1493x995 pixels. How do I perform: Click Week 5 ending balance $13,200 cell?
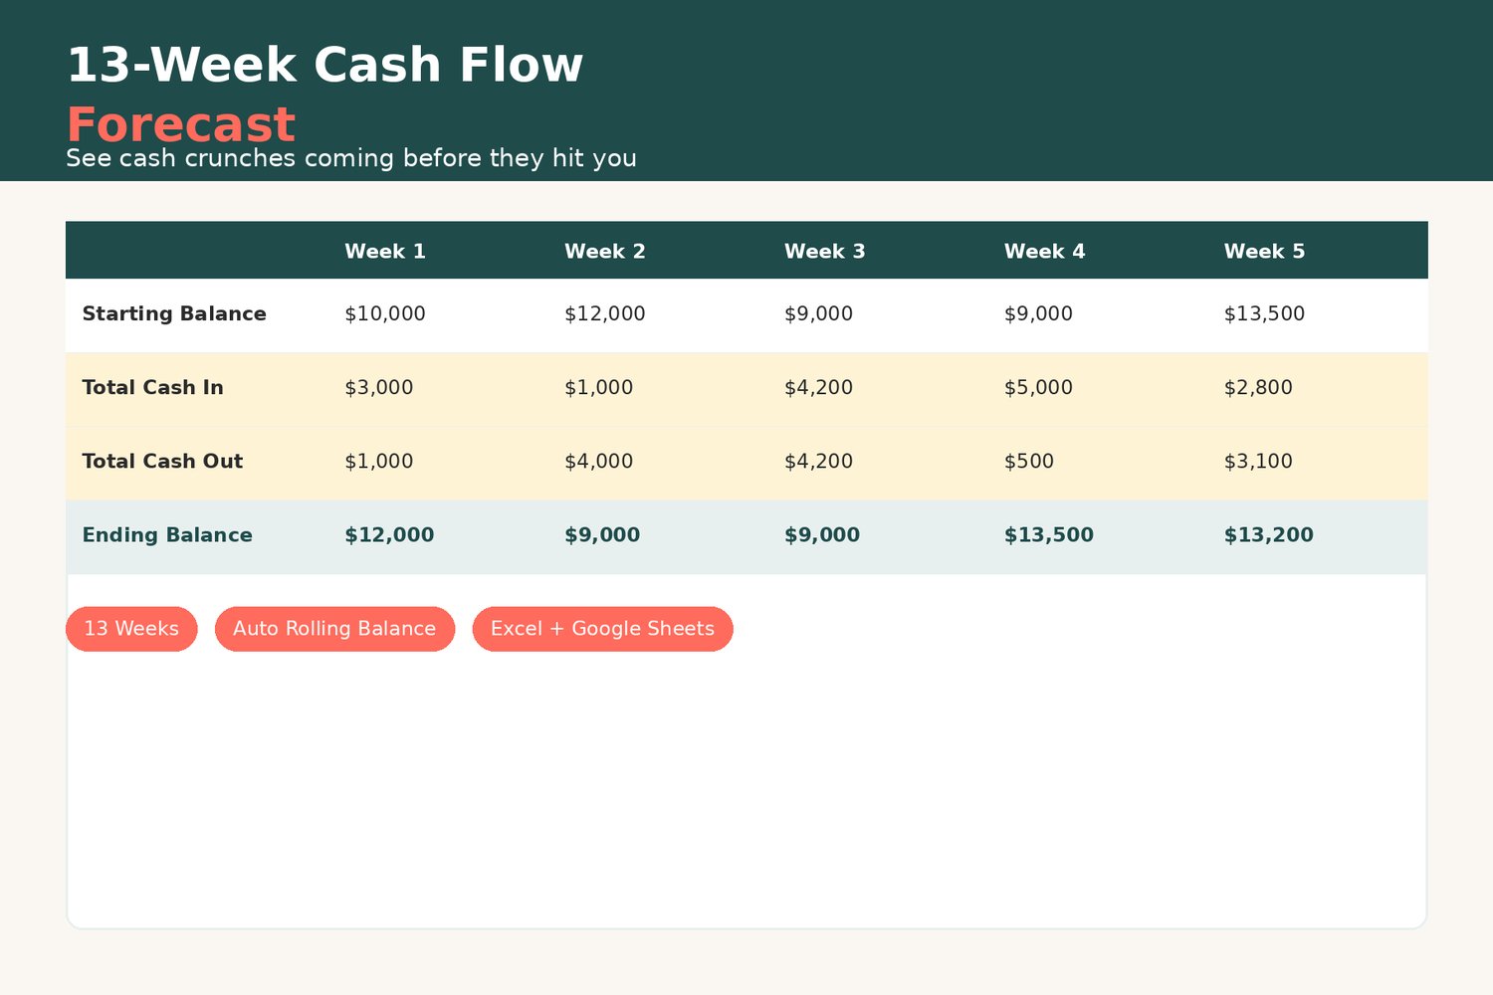[x=1269, y=535]
